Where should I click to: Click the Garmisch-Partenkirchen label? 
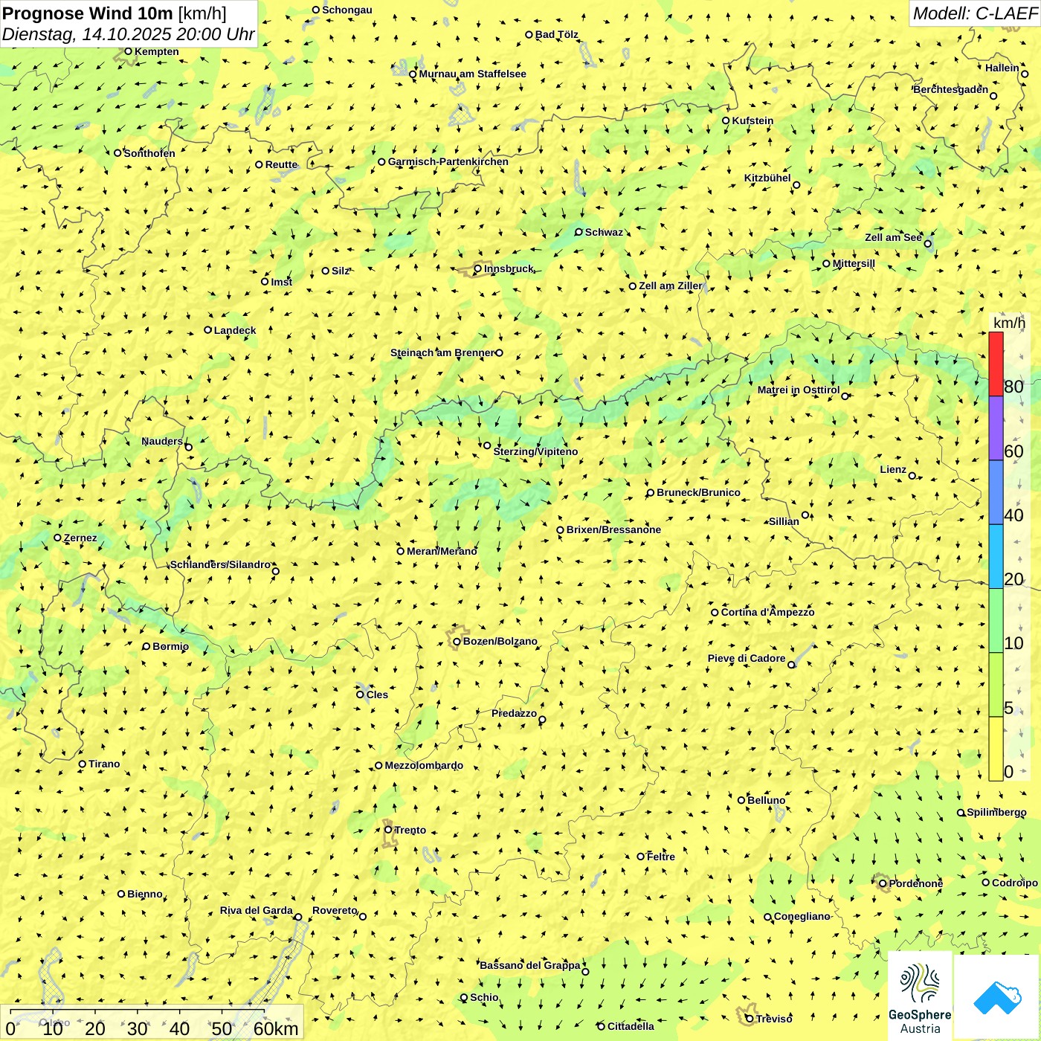448,161
